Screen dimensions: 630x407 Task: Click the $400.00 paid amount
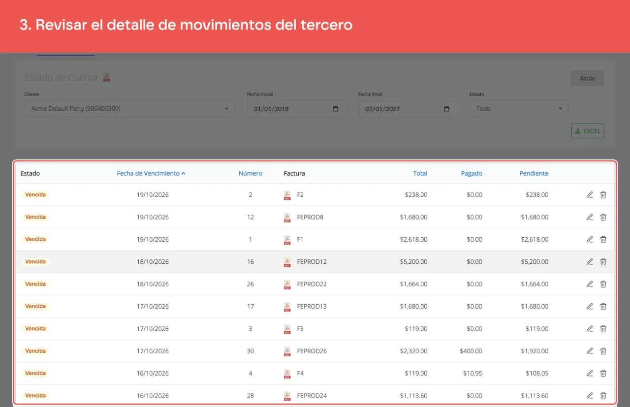tap(471, 351)
